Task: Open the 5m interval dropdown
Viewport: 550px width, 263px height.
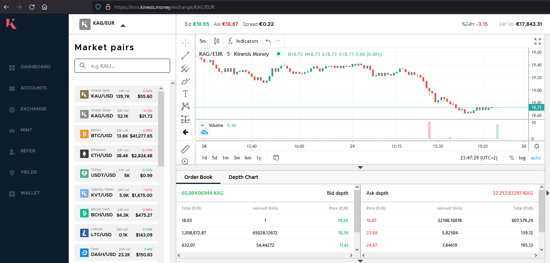Action: tap(203, 41)
